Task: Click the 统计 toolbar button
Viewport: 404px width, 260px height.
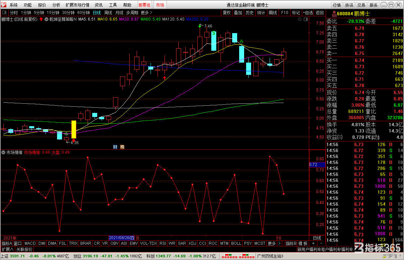Action: [261, 13]
